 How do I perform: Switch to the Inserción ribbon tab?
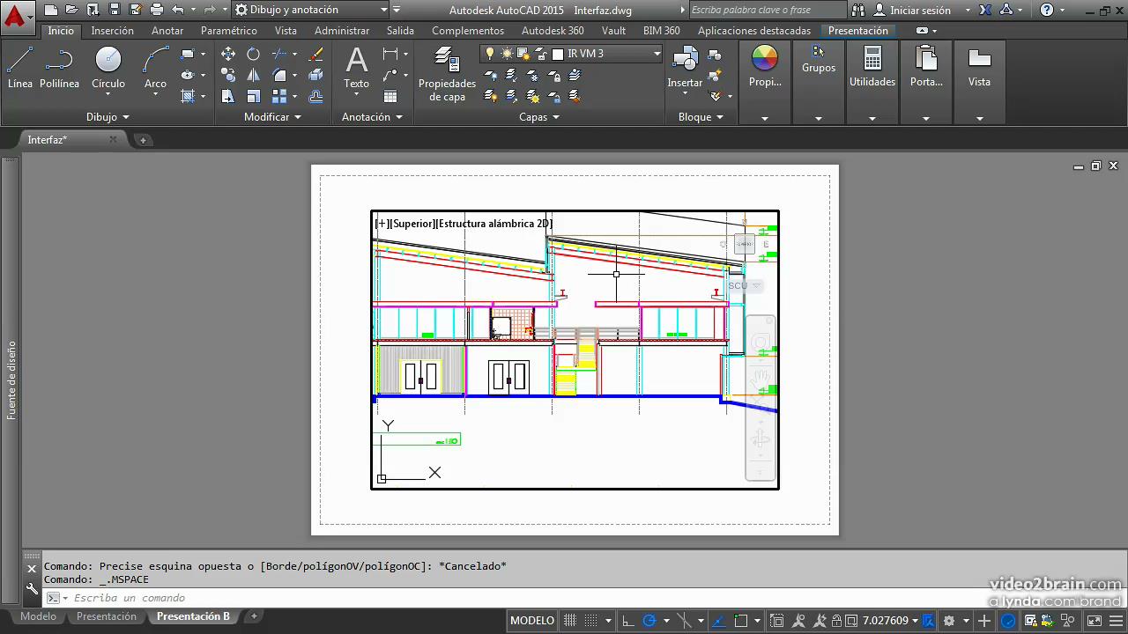pyautogui.click(x=113, y=30)
